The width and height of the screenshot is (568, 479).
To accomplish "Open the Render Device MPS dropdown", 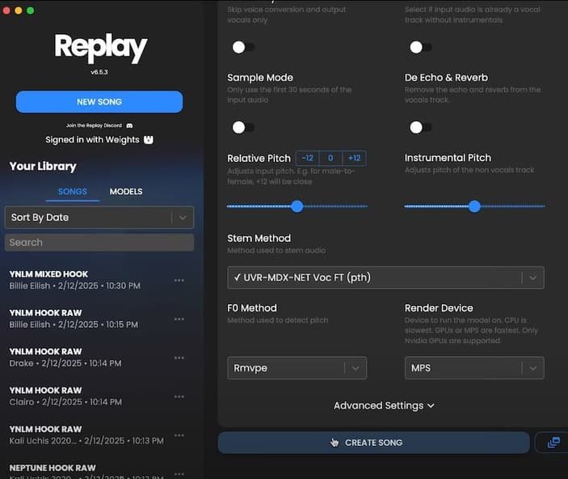I will (474, 368).
